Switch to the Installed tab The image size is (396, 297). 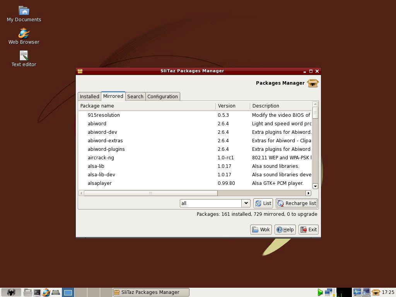pos(89,96)
